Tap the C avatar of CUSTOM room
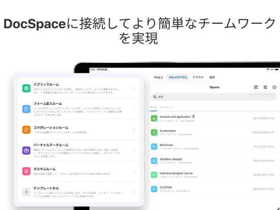 pos(154,189)
